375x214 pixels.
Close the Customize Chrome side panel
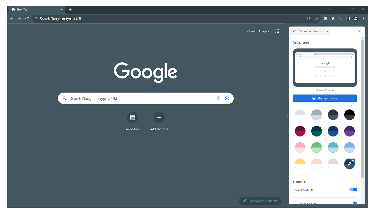[359, 31]
